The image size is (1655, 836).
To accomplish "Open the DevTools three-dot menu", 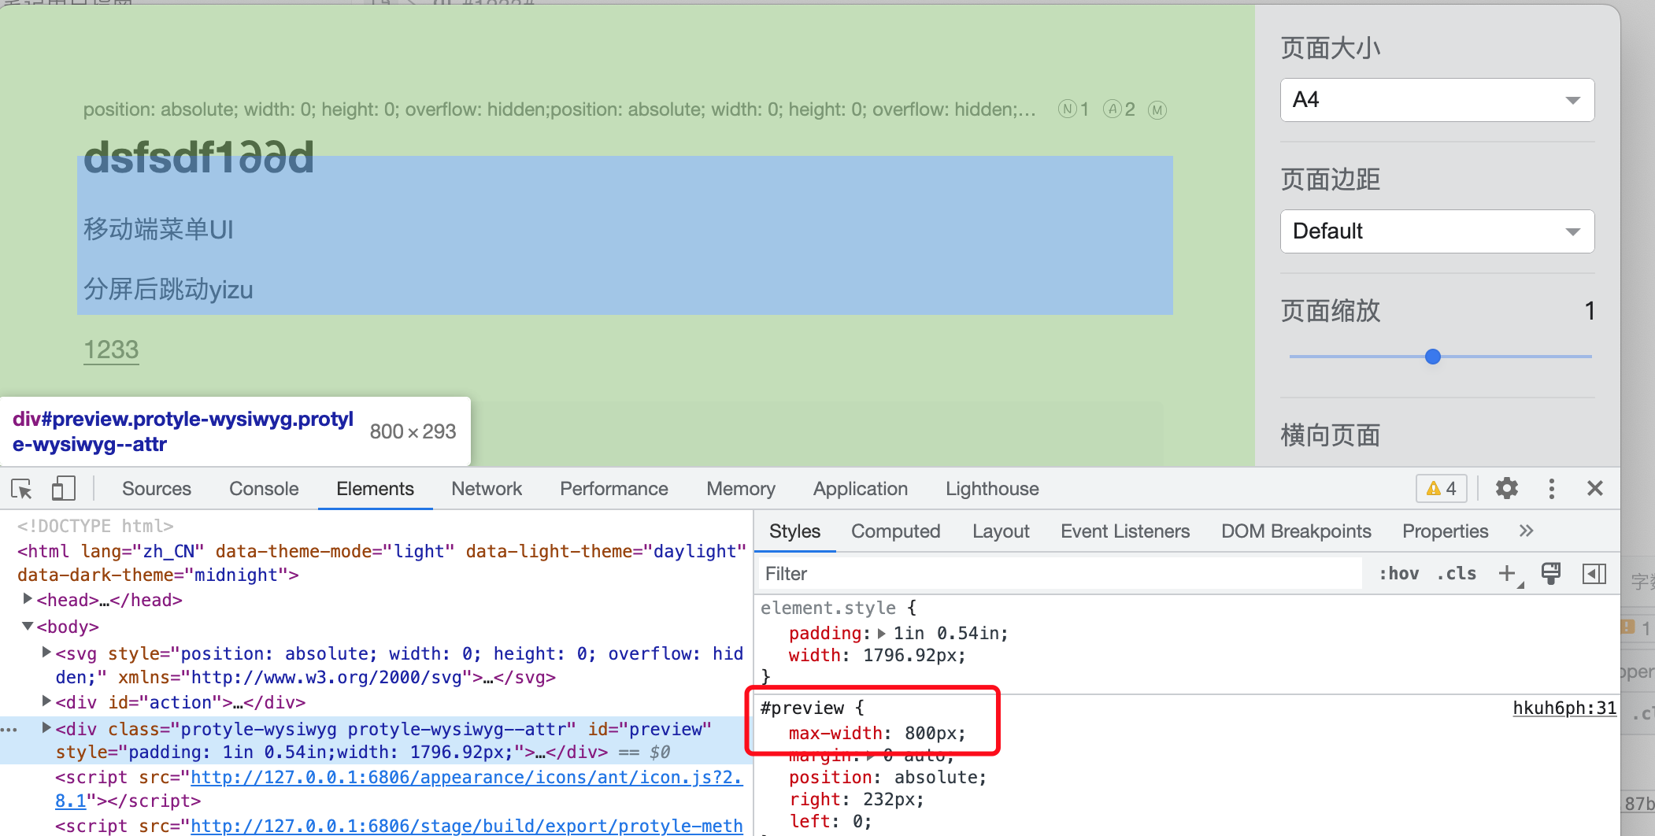I will click(x=1551, y=488).
